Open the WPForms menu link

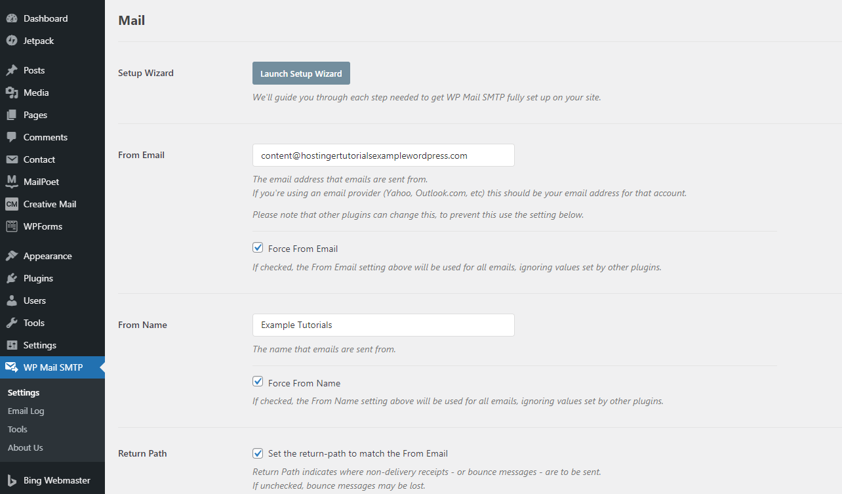[43, 226]
